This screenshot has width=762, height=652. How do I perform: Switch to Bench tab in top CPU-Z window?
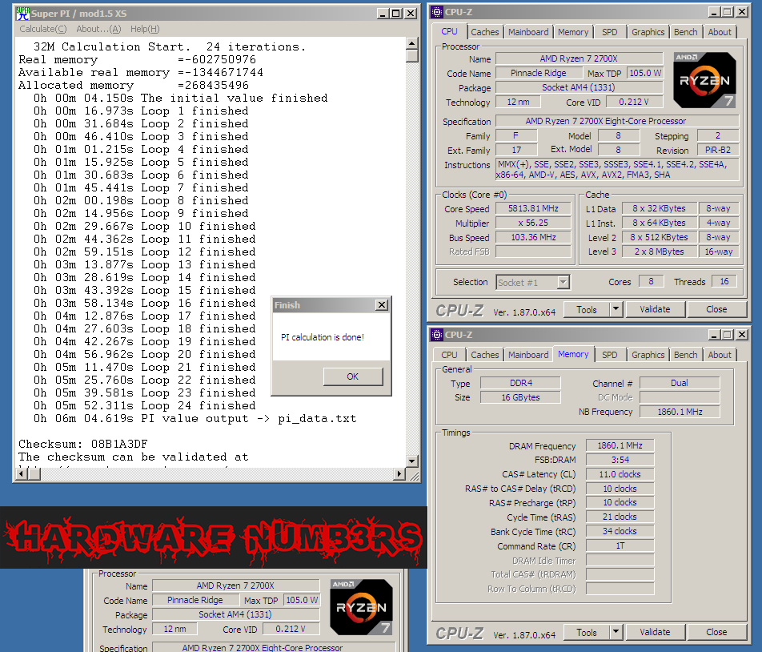(x=686, y=32)
